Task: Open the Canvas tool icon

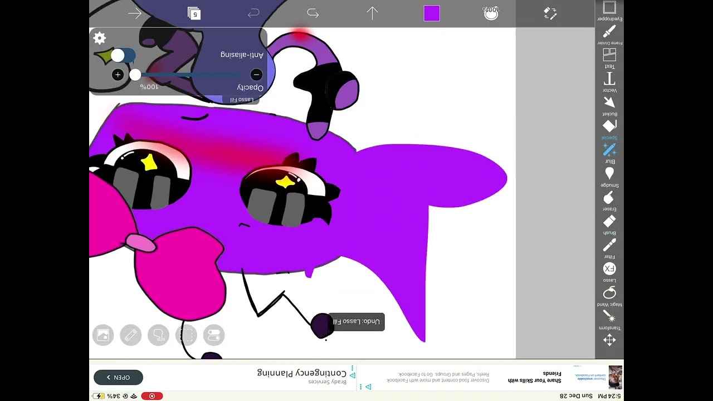Action: 609,7
